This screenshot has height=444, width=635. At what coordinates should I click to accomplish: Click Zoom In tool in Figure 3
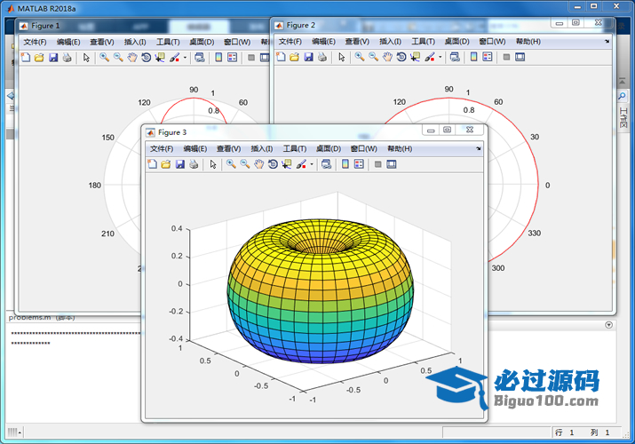231,164
